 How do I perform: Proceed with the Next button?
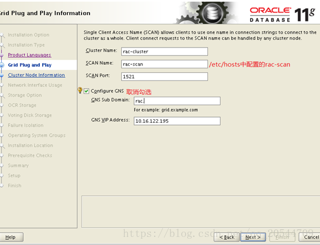[x=253, y=237]
